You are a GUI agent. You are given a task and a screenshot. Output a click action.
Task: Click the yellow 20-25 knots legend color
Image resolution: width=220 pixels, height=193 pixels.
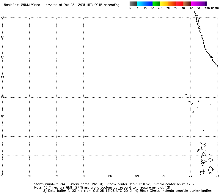(x=164, y=4)
